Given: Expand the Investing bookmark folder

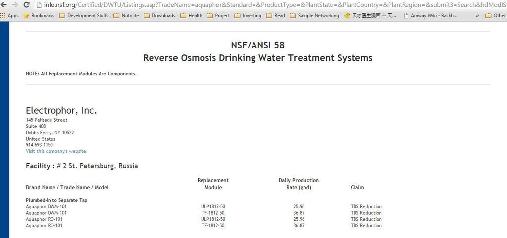Looking at the screenshot, I should [x=248, y=15].
